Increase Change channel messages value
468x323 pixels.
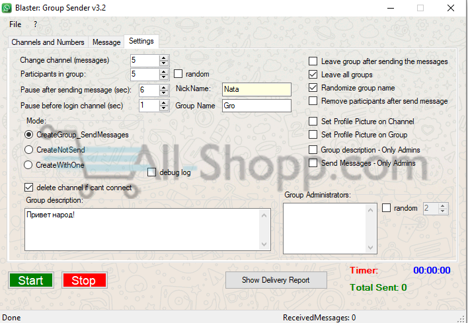(164, 57)
